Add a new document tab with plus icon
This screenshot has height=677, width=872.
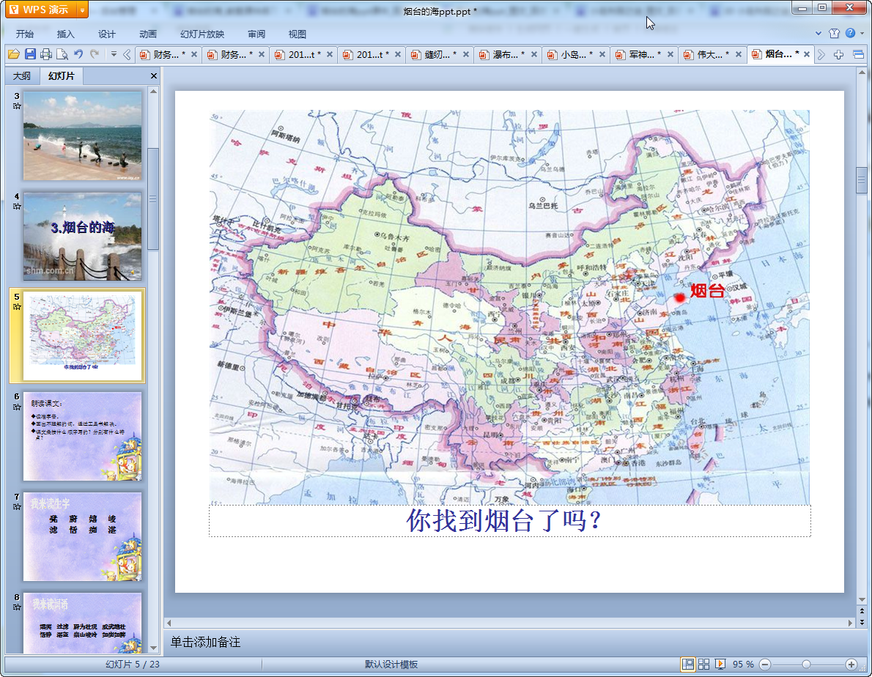click(839, 54)
